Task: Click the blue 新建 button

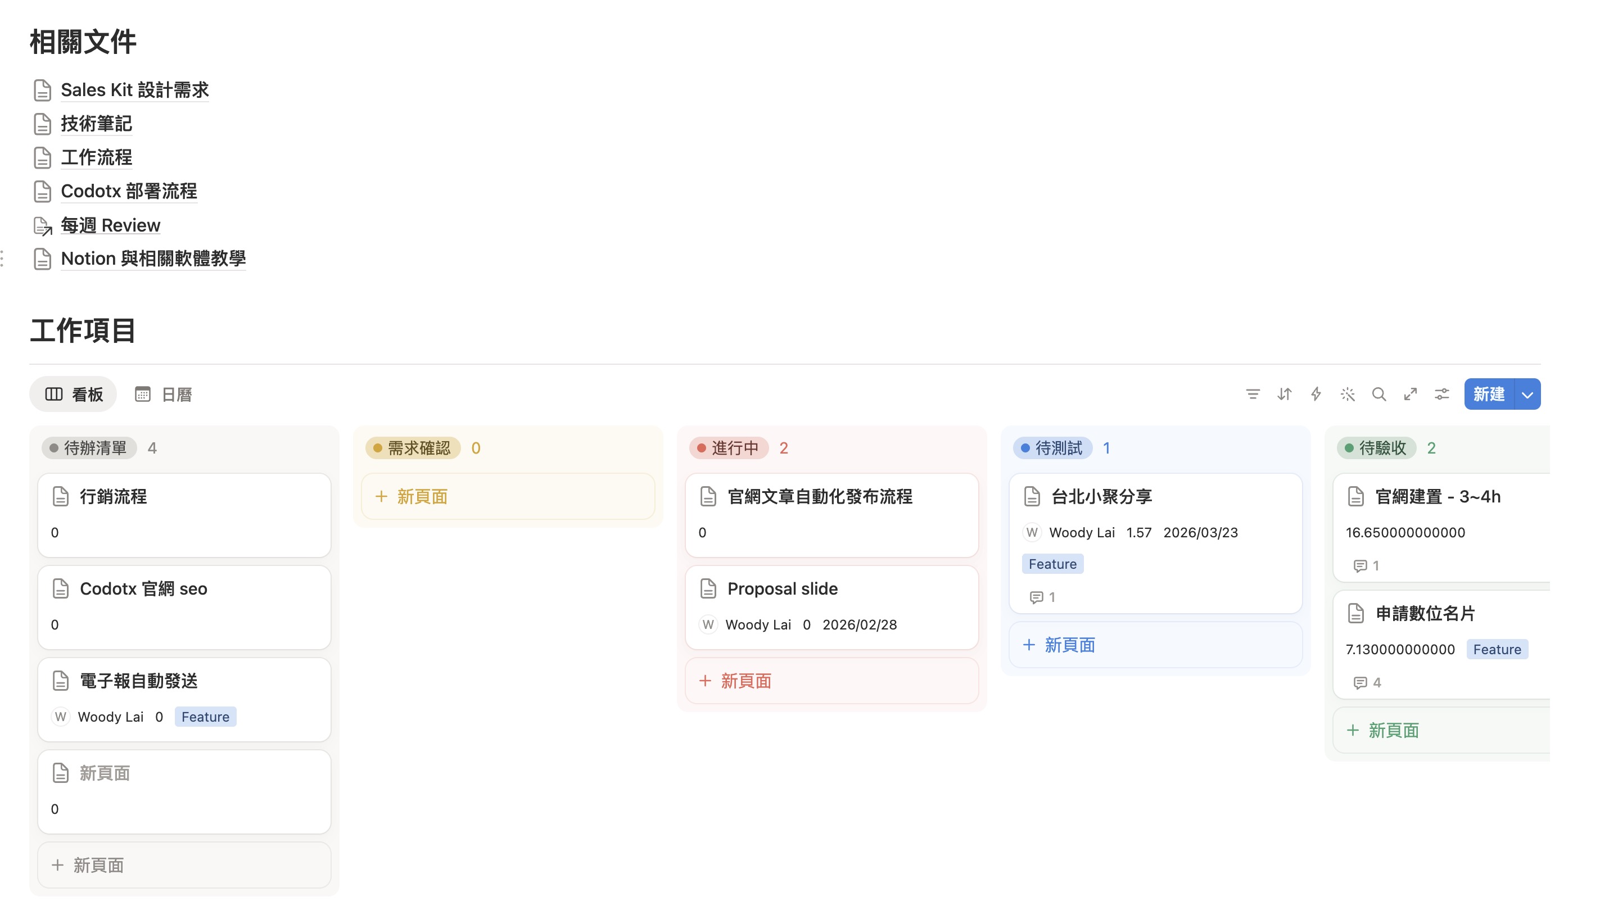Action: click(1489, 394)
